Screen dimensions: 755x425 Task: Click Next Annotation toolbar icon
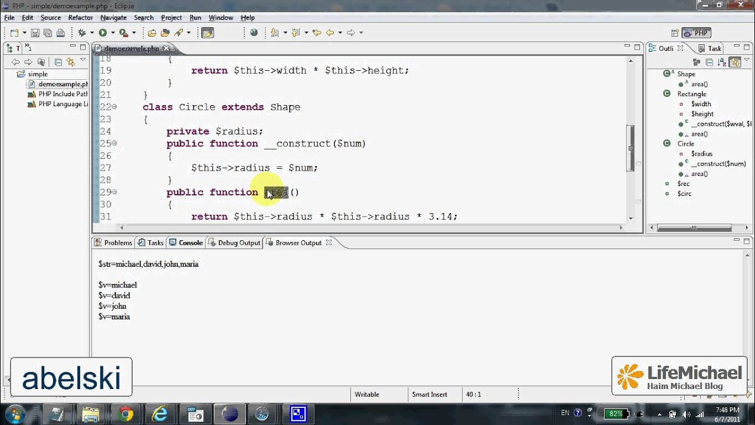274,33
